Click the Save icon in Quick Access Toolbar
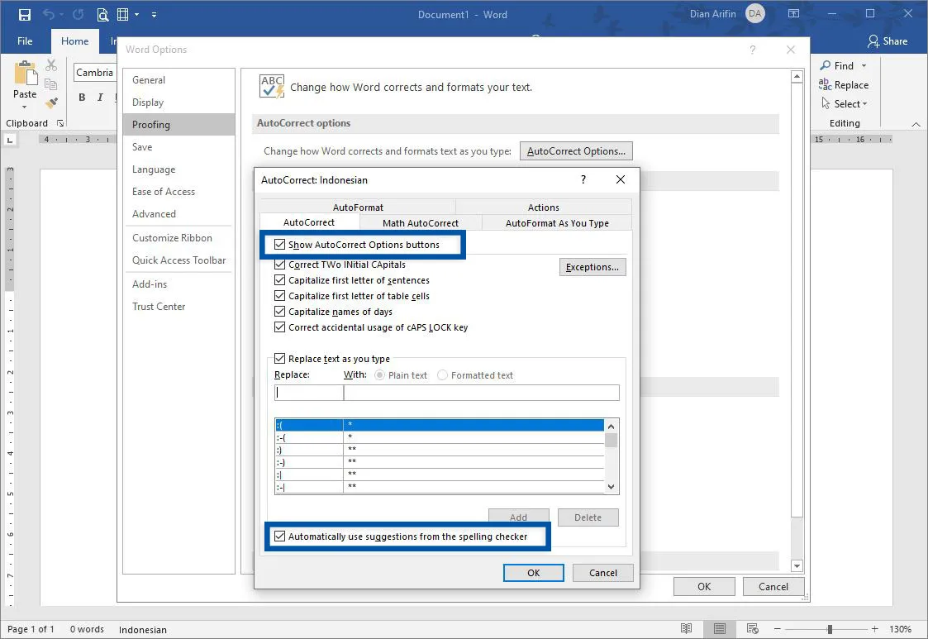928x639 pixels. (x=24, y=14)
